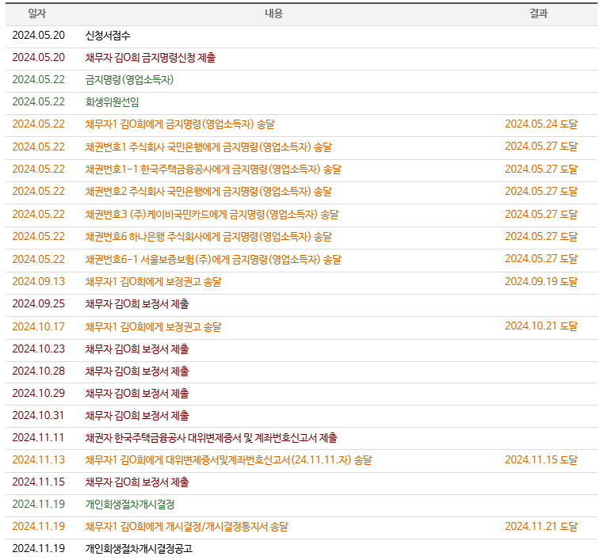The width and height of the screenshot is (600, 560).
Task: Click the 2024.10.31 date cell
Action: pos(38,415)
